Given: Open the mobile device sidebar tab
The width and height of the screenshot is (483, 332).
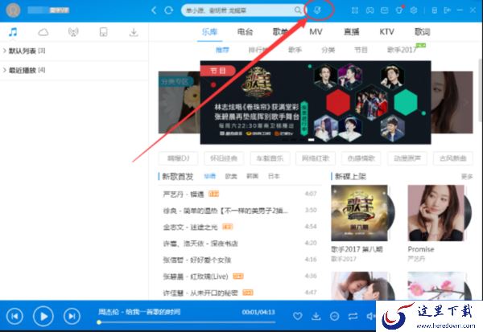Looking at the screenshot, I should [x=104, y=32].
